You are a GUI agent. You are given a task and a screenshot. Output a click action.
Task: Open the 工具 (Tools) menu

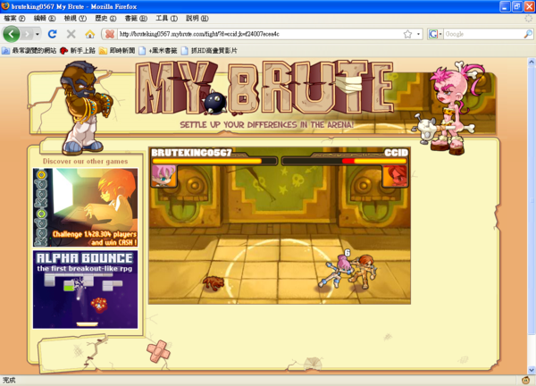166,18
